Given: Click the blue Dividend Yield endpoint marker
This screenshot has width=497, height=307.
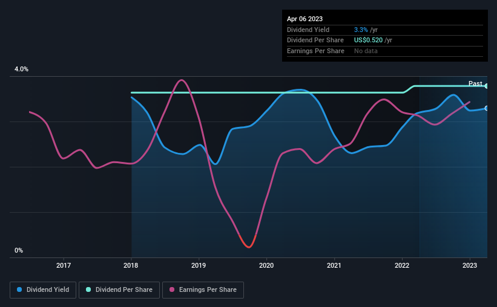Looking at the screenshot, I should [x=487, y=108].
